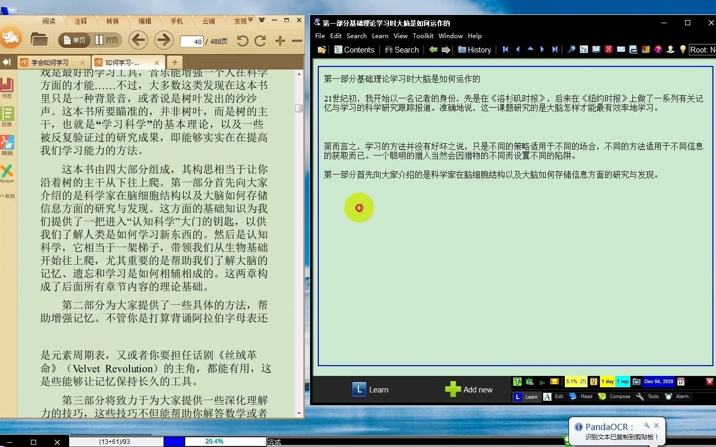Collapse the sidebar with the back arrow icon

(7, 62)
